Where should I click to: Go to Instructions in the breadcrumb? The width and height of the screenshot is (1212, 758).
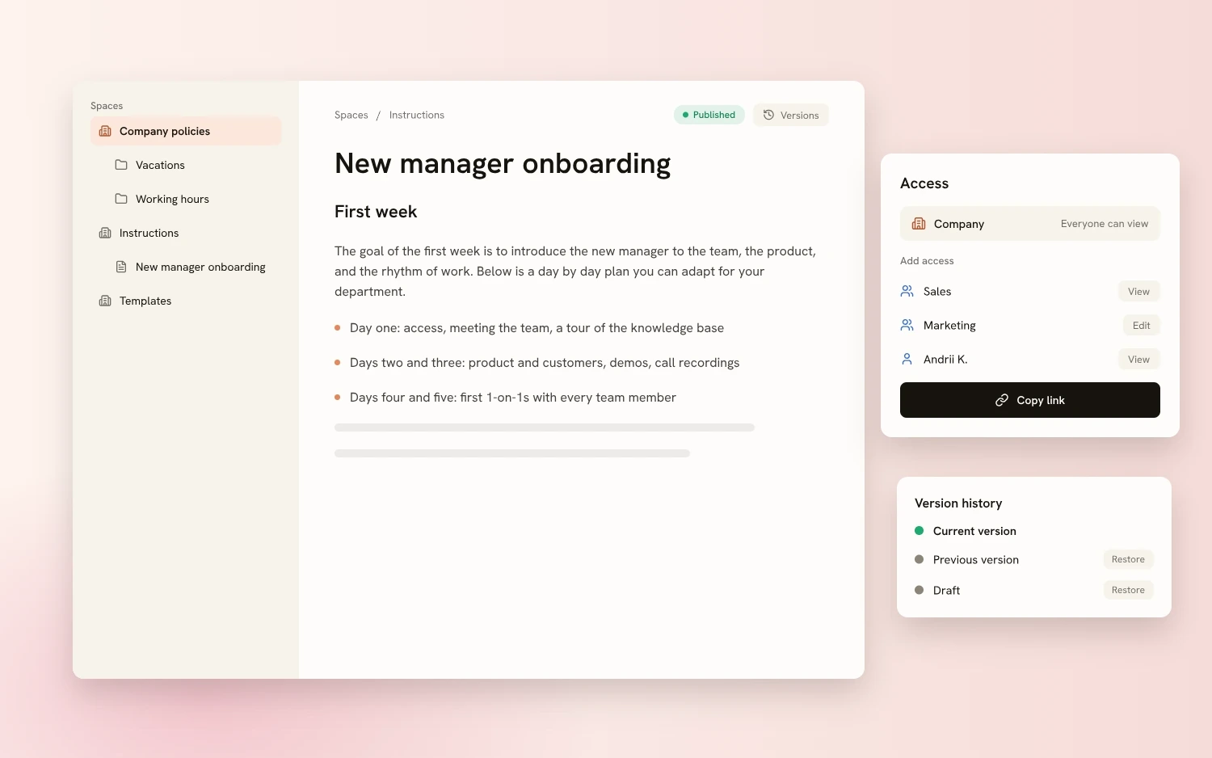[x=417, y=115]
